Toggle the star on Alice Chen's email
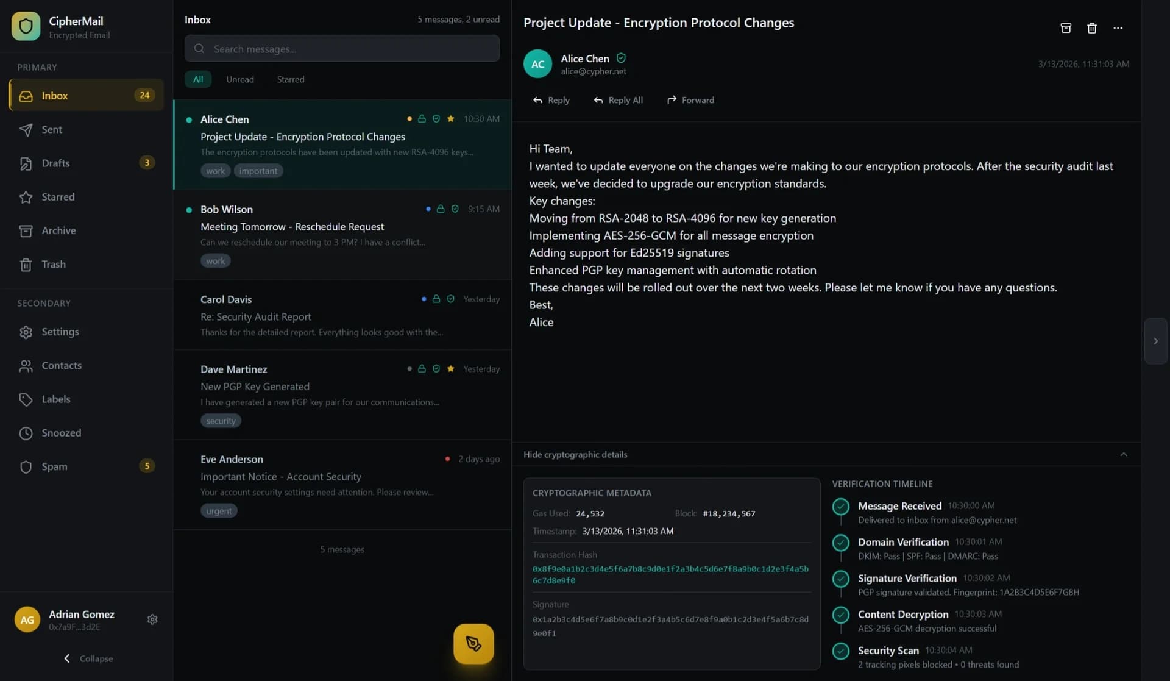Image resolution: width=1170 pixels, height=681 pixels. 451,119
